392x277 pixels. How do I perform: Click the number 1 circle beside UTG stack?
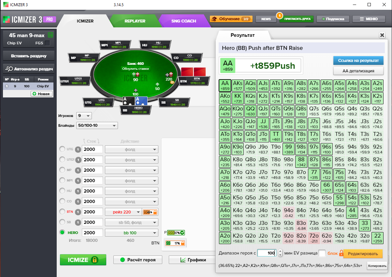point(78,149)
